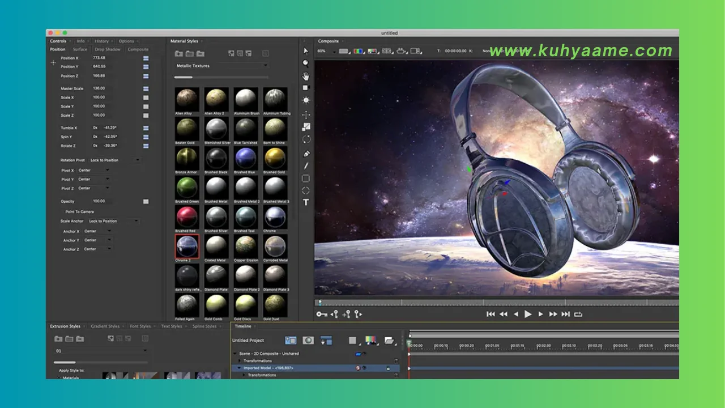Click the filmstrip icon in Timeline toolbar
Viewport: 725px width, 408px height.
tap(291, 341)
